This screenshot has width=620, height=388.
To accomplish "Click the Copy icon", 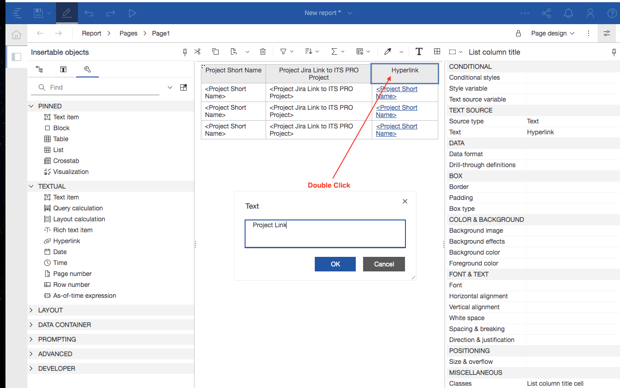I will [x=215, y=52].
